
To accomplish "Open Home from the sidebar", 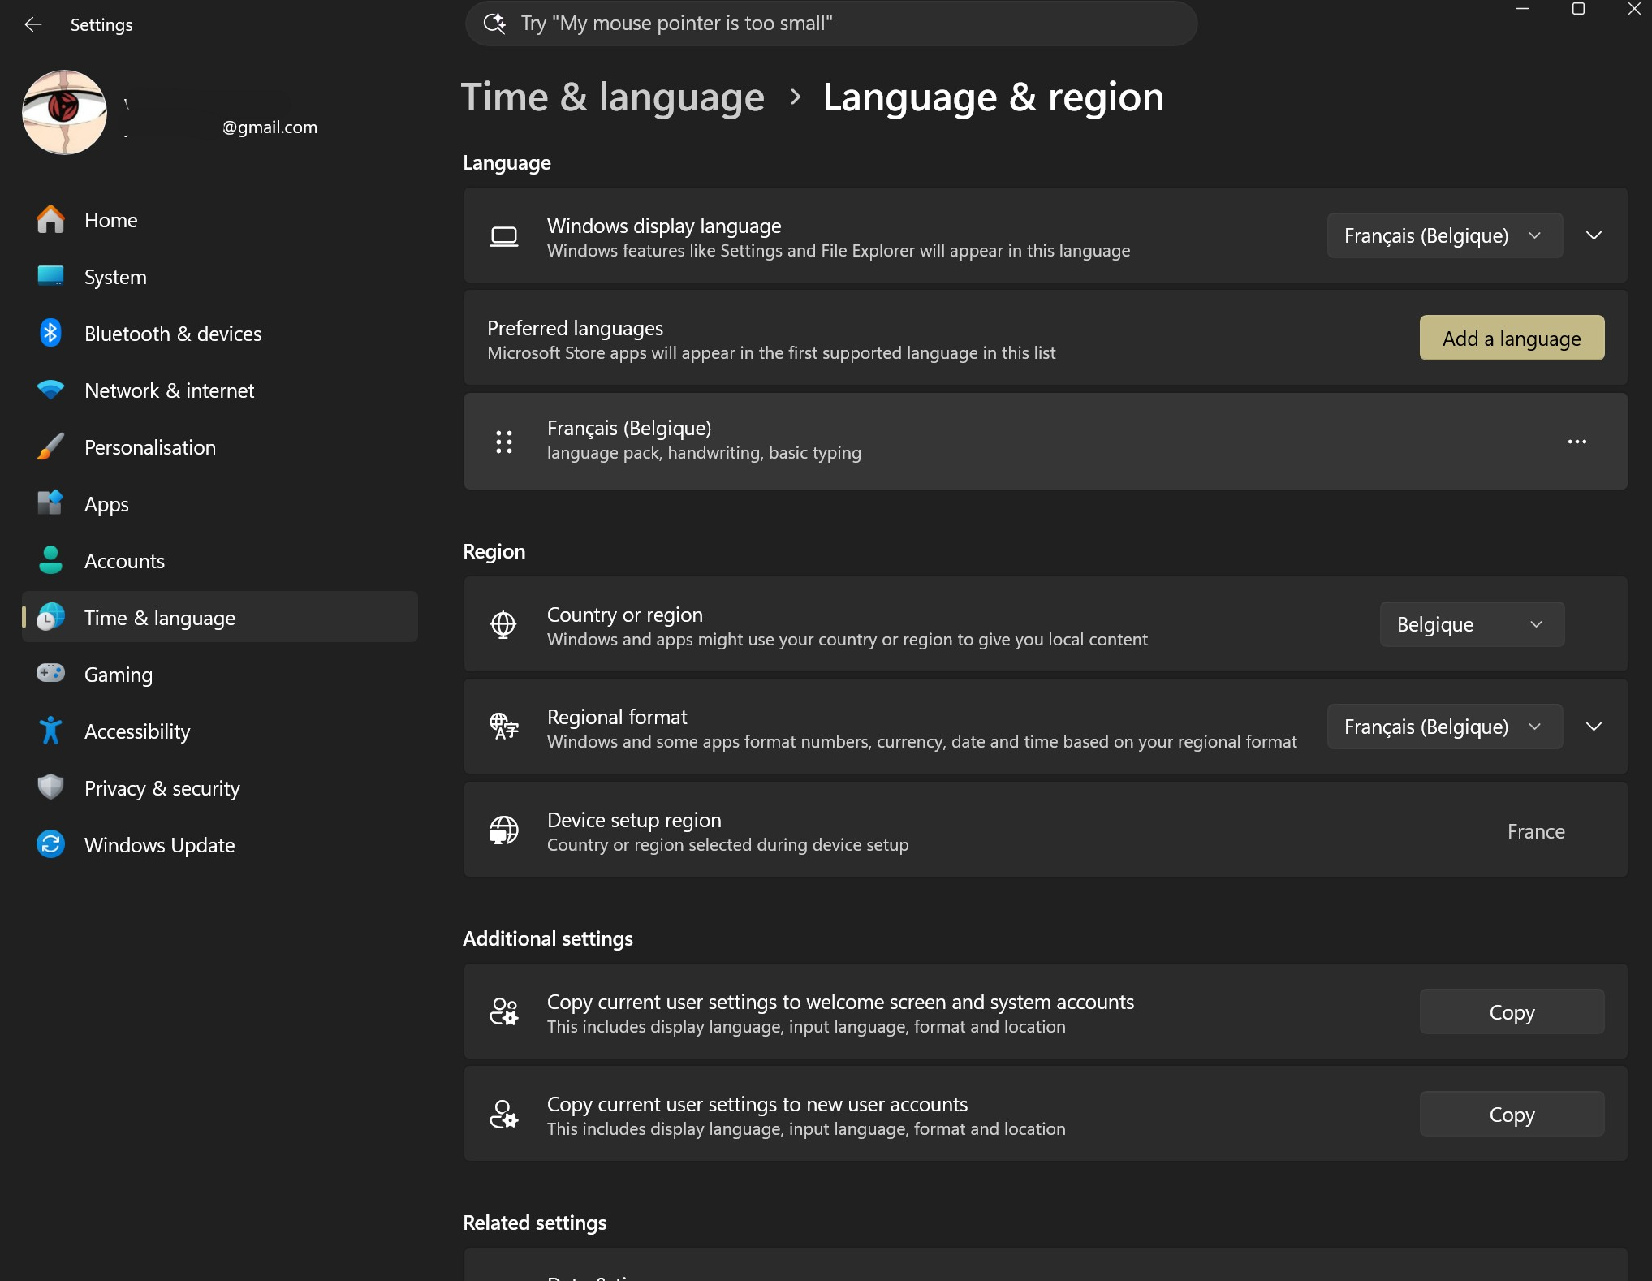I will point(219,220).
